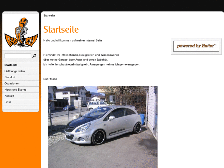
Task: Click the 'powered by Hutter' banner
Action: click(196, 46)
